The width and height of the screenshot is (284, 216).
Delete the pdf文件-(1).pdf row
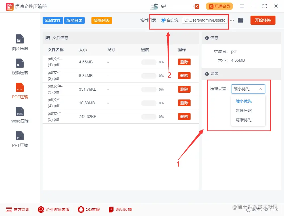(184, 62)
